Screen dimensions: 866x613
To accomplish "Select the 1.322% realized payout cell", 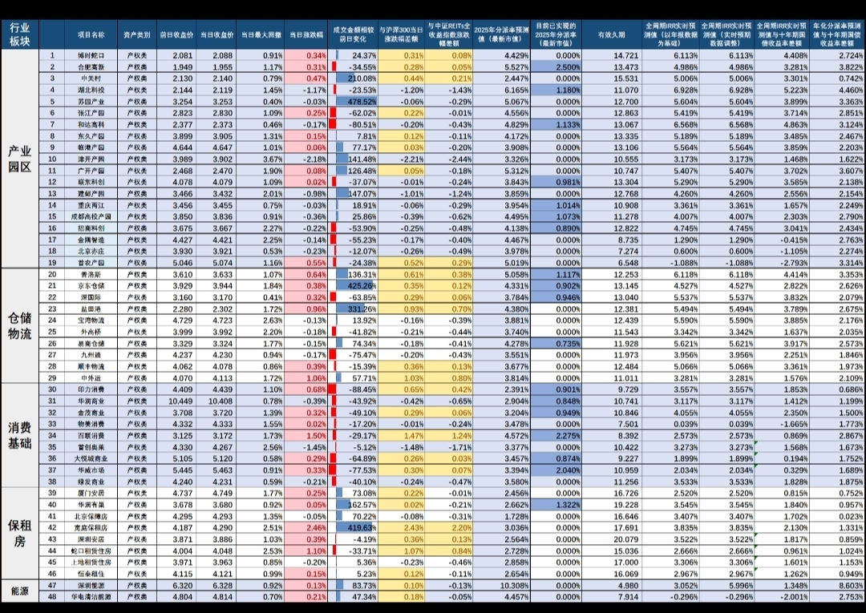I will 556,504.
